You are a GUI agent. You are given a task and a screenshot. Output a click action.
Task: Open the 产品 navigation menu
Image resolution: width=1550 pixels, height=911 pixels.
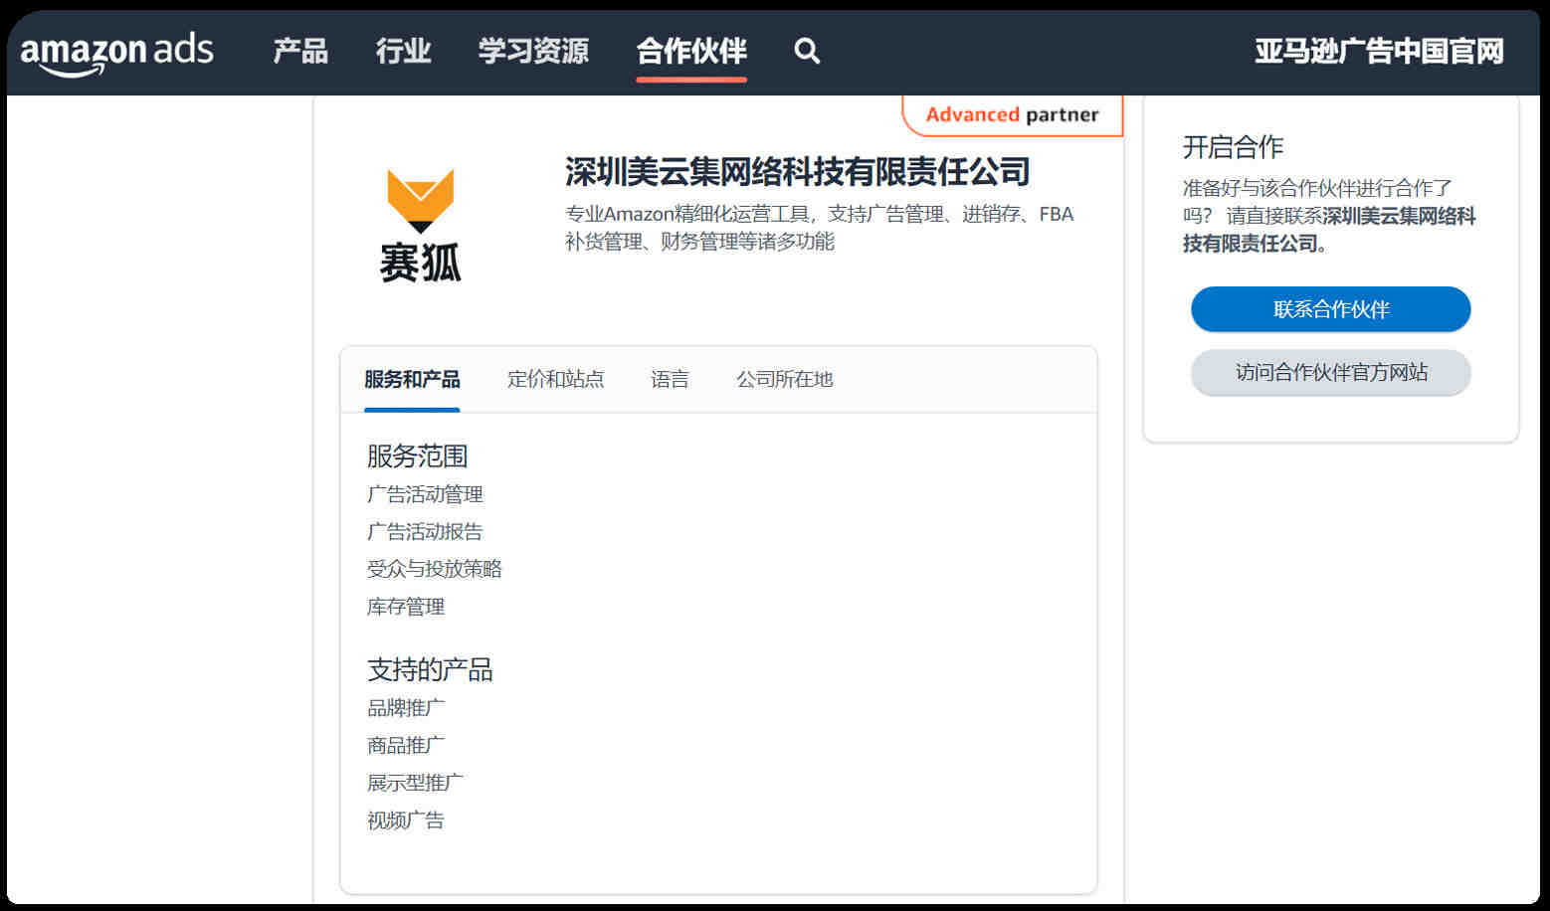[300, 51]
